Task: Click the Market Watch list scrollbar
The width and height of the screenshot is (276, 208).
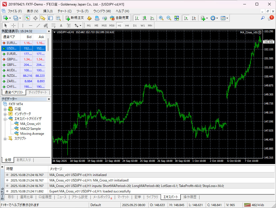Action: coord(48,45)
